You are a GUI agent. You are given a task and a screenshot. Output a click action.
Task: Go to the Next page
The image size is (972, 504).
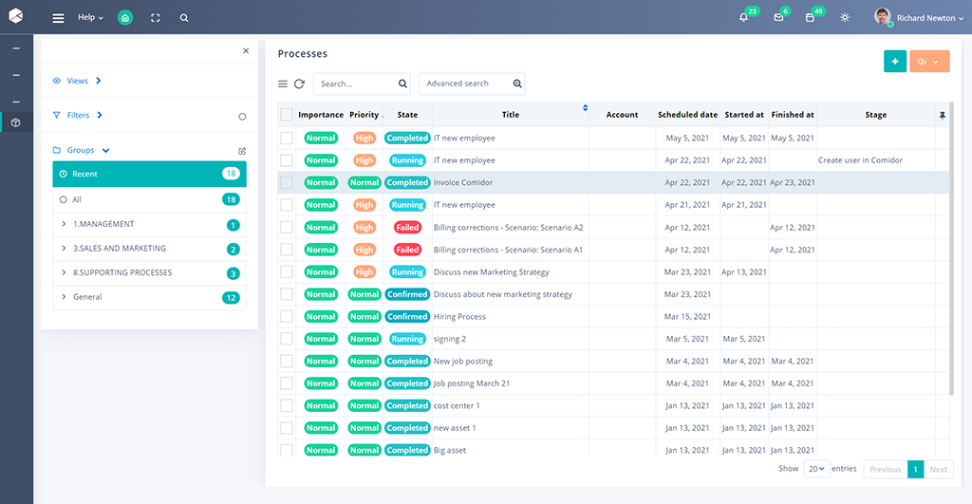(x=938, y=469)
